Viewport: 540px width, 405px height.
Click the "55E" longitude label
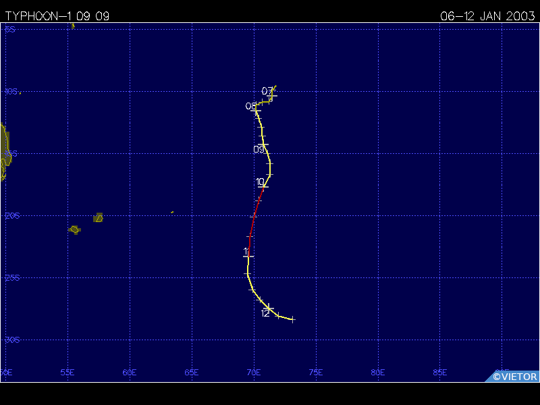67,373
